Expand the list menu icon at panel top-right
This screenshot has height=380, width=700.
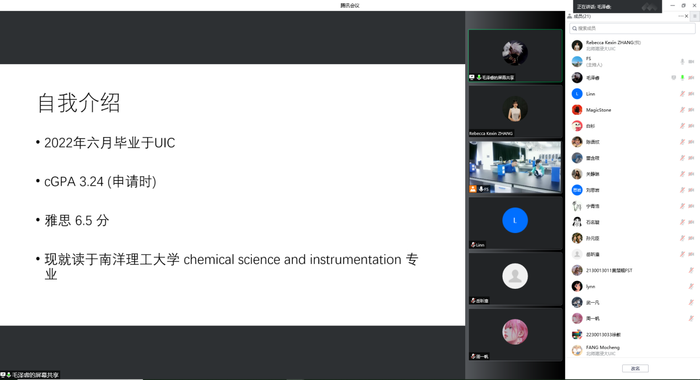(x=695, y=16)
